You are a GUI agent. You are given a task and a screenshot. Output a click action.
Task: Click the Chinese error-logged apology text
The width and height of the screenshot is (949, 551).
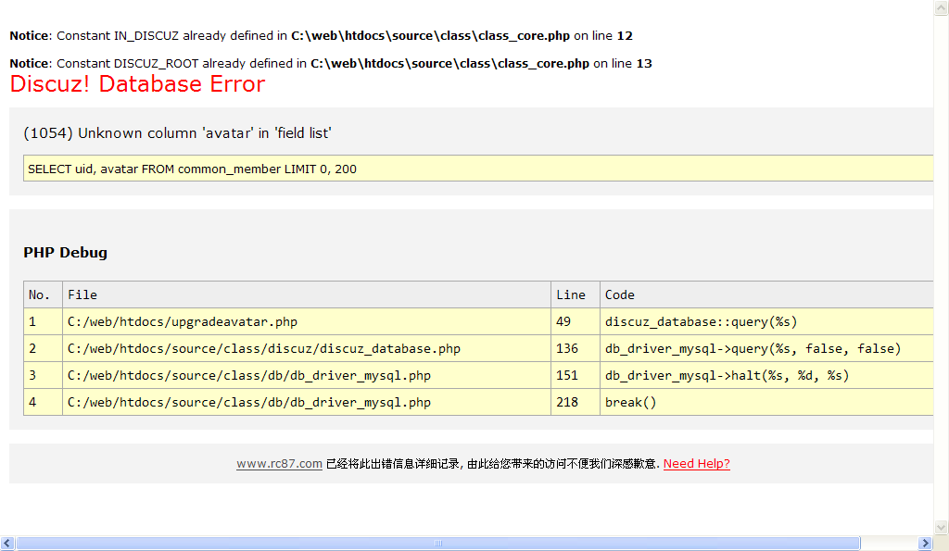tap(493, 464)
